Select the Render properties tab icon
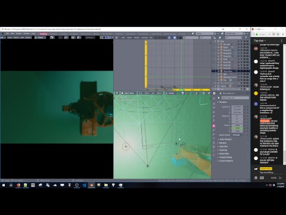286x215 pixels. coord(214,104)
